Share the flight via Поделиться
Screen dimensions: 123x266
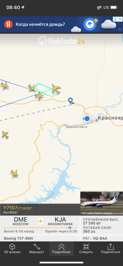[111, 249]
